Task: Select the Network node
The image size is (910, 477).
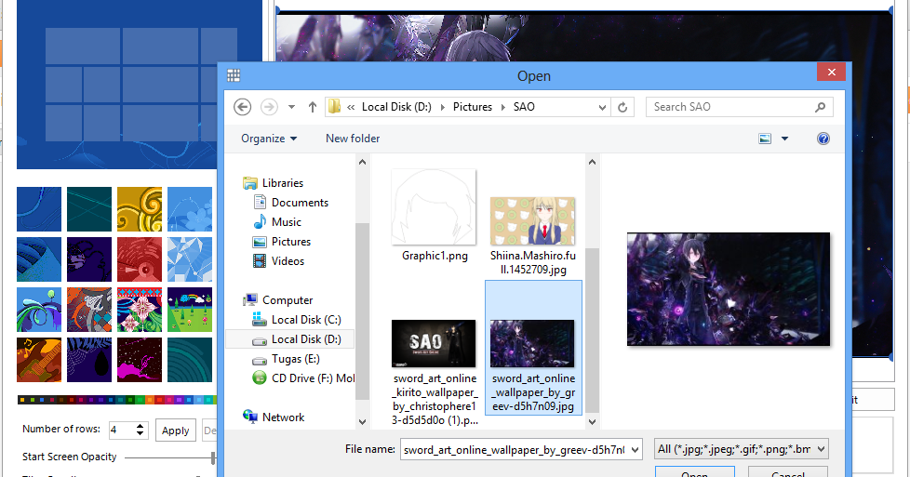Action: click(x=274, y=417)
